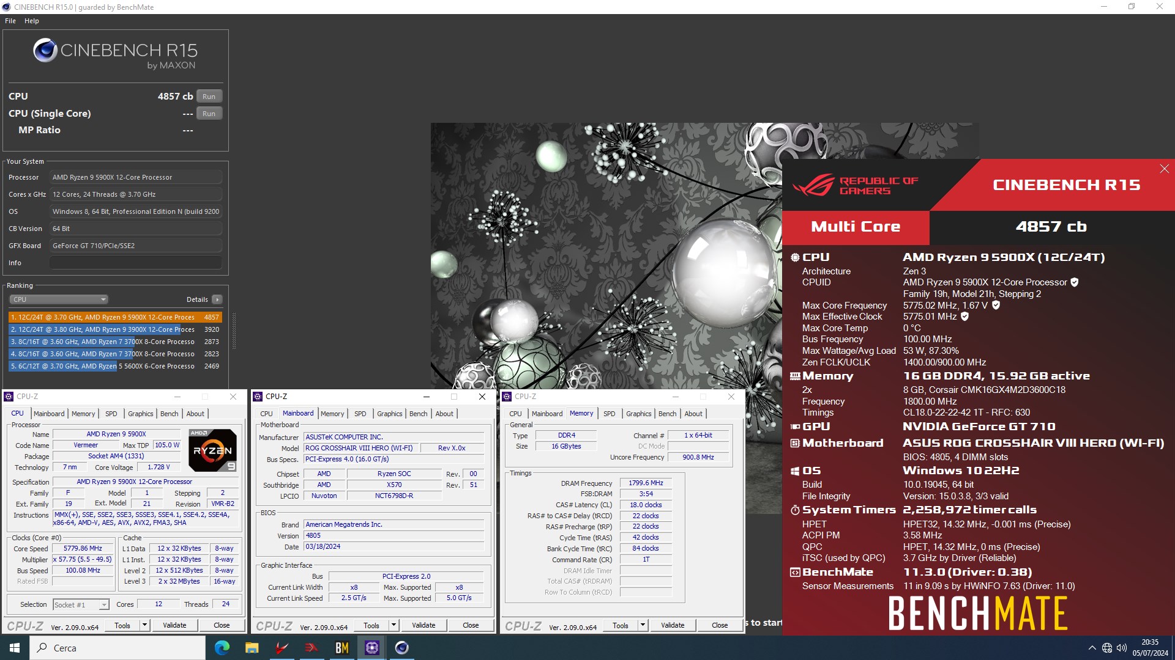1175x660 pixels.
Task: Open the red bird app taskbar icon
Action: 282,648
